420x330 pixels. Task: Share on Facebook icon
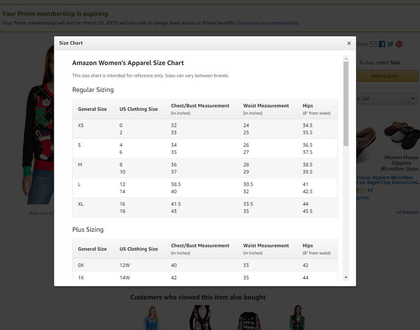(382, 44)
